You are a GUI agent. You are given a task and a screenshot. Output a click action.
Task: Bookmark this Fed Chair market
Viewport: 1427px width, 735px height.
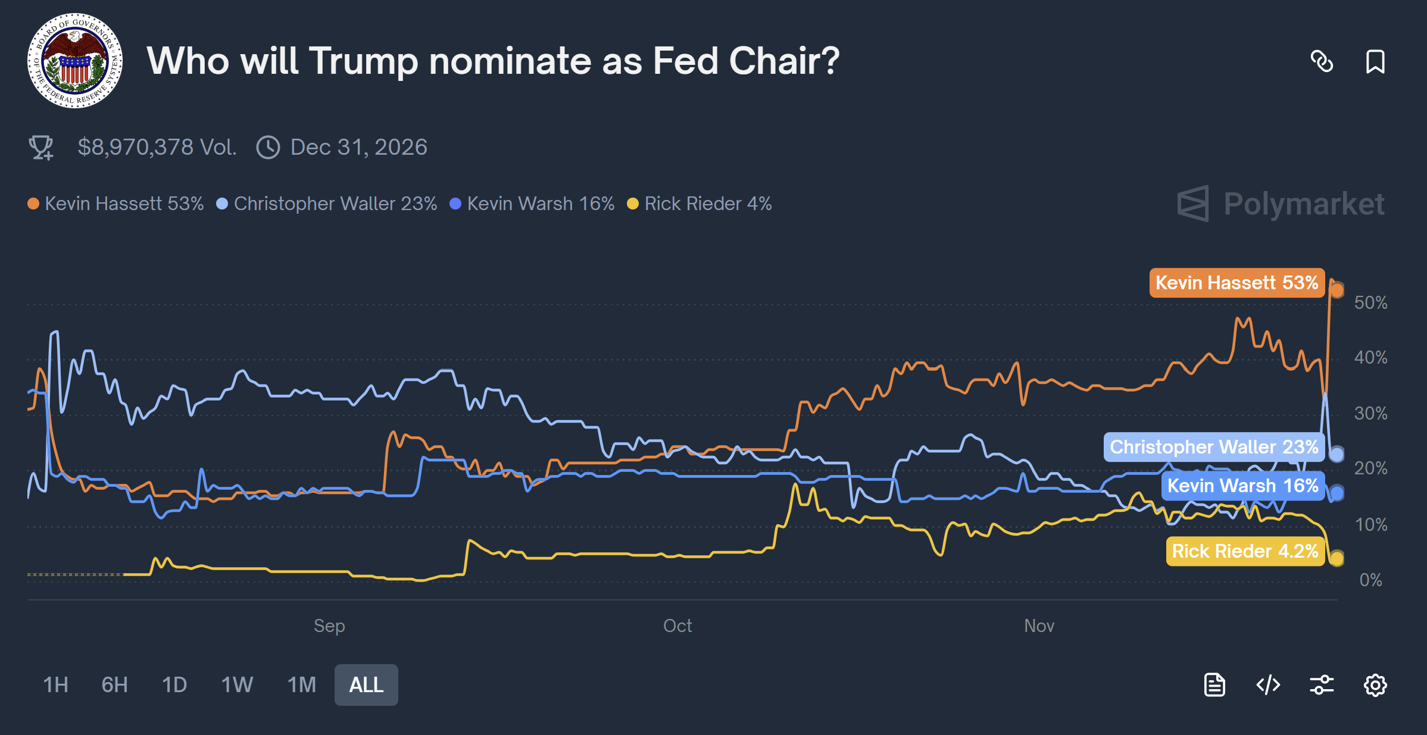pos(1376,61)
